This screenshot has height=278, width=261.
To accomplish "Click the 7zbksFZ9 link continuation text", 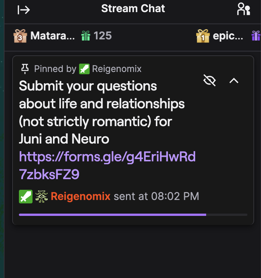I will pyautogui.click(x=49, y=175).
